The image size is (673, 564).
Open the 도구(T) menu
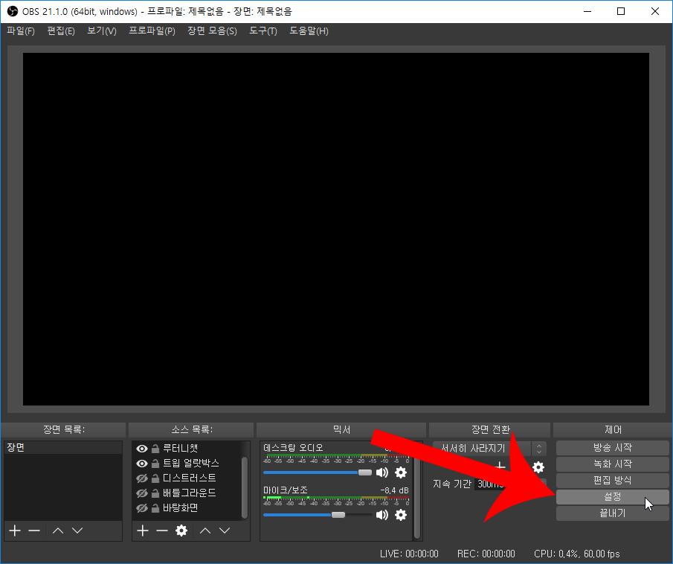tap(263, 31)
